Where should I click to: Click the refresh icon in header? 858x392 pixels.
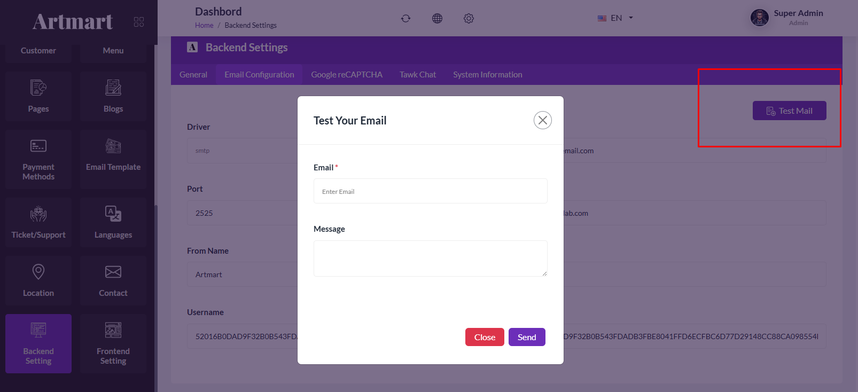406,19
